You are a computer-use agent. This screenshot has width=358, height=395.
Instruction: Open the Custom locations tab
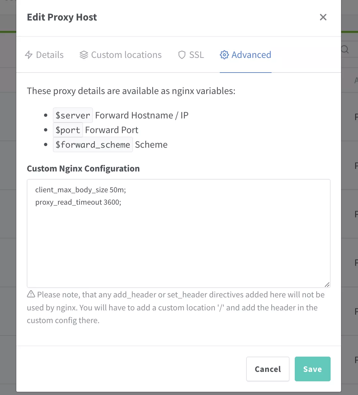point(126,55)
